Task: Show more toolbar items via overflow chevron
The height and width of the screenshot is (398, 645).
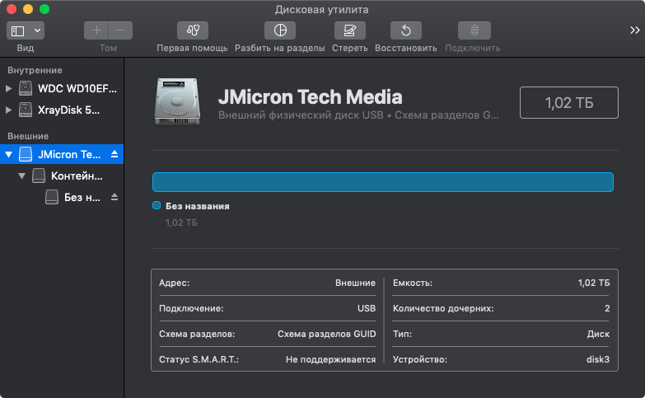Action: [634, 30]
